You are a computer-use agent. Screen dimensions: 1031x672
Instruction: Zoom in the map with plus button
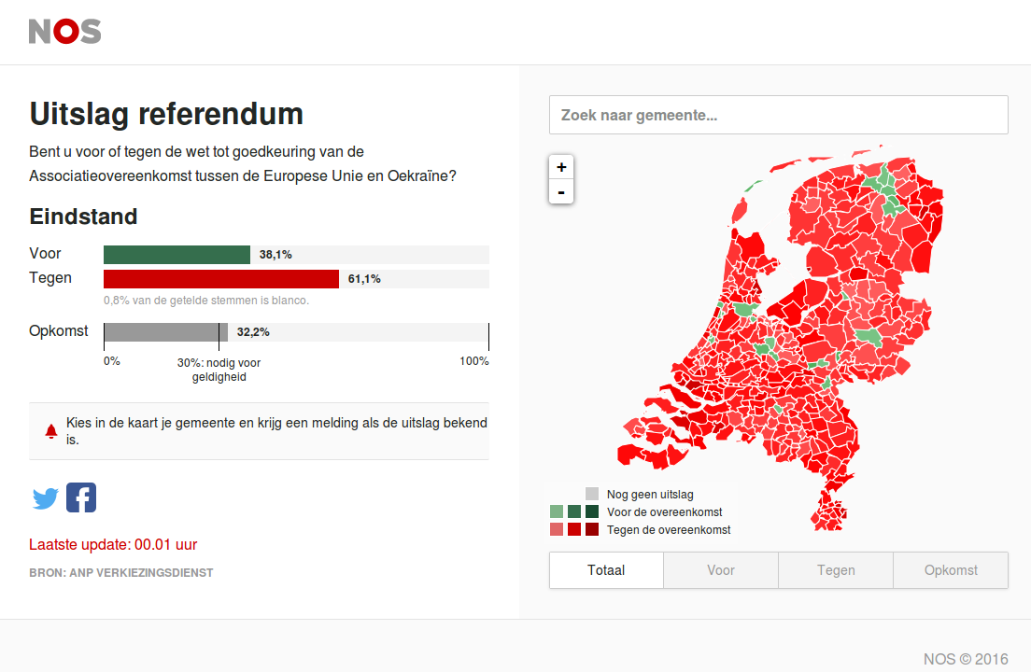pos(561,167)
